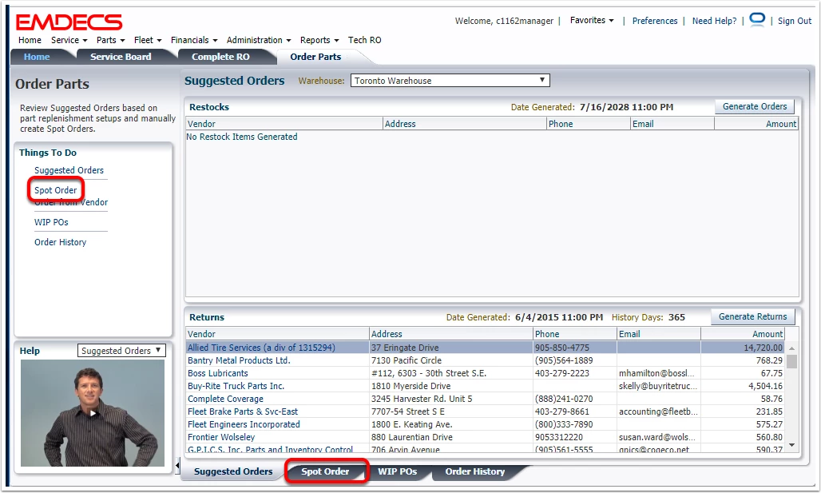
Task: Select Buy-Rite Truck Parts Inc. row
Action: click(486, 386)
